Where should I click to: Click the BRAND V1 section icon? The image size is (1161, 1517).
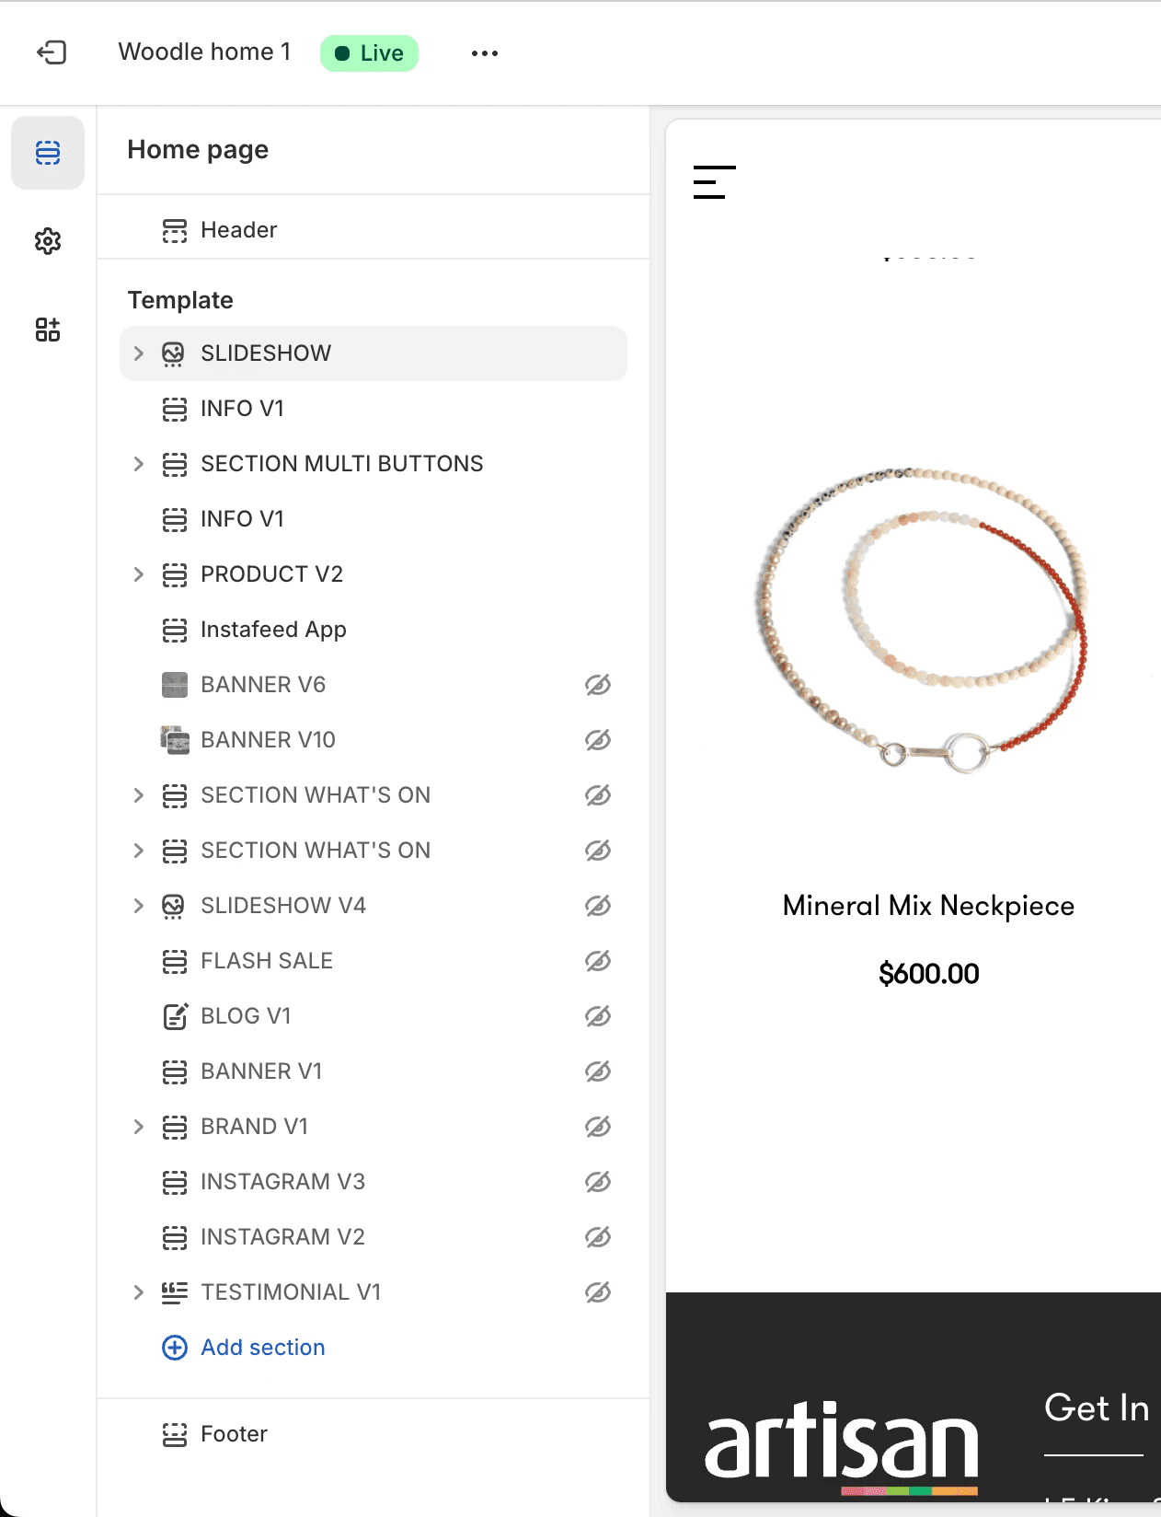[175, 1127]
